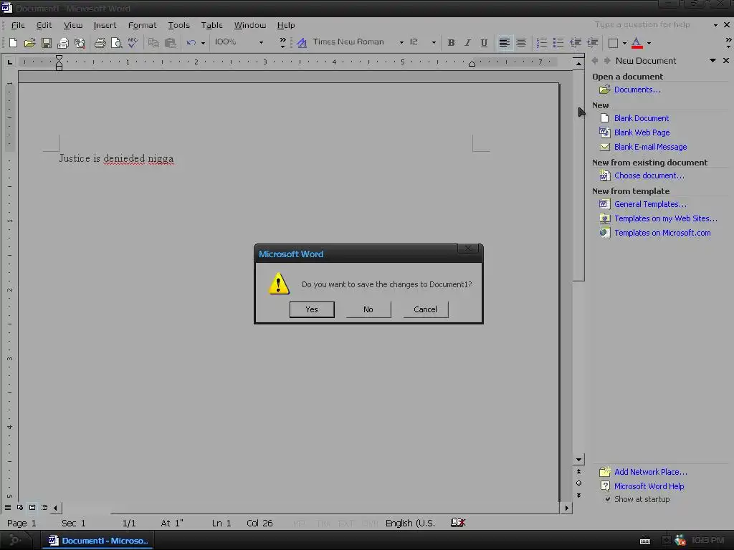Open the Insert menu
This screenshot has width=734, height=550.
pos(105,25)
